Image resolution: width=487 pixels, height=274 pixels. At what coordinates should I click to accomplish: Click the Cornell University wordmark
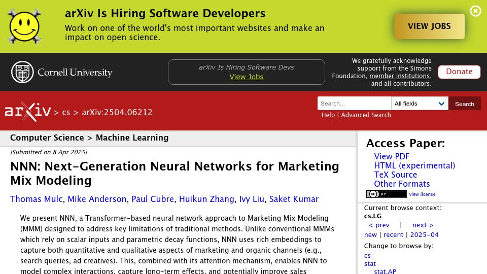click(75, 73)
